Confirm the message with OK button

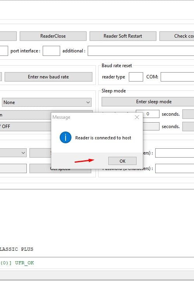click(x=122, y=161)
